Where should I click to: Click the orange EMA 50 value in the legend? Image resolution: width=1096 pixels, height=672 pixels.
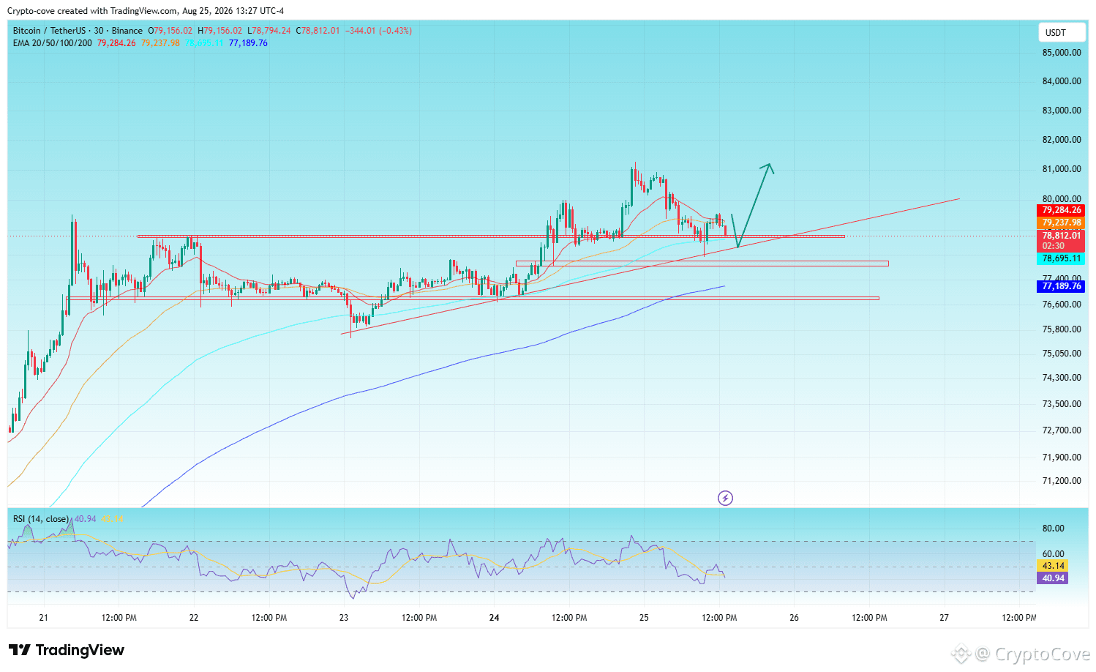(x=160, y=43)
